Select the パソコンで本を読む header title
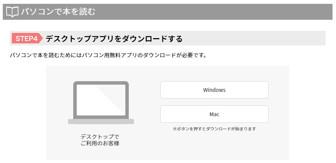The width and height of the screenshot is (336, 163). (x=58, y=11)
